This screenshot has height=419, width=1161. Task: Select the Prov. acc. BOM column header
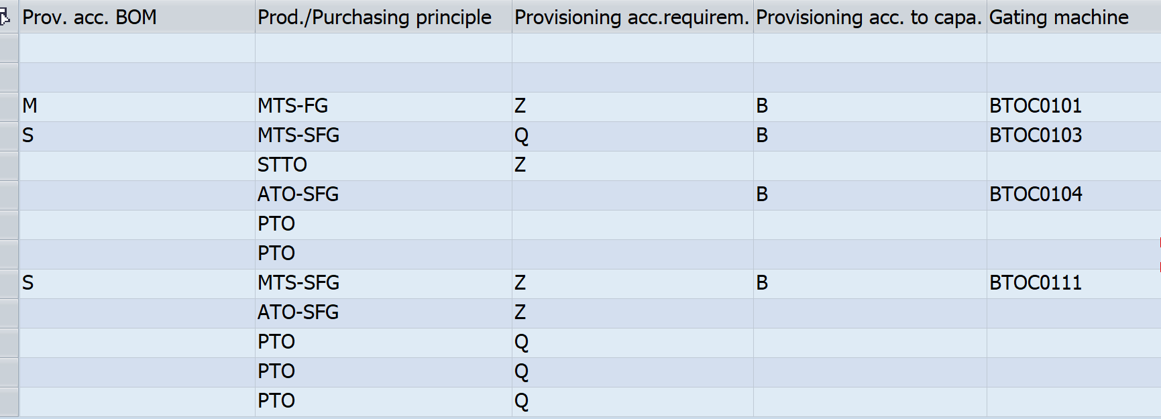[x=137, y=17]
